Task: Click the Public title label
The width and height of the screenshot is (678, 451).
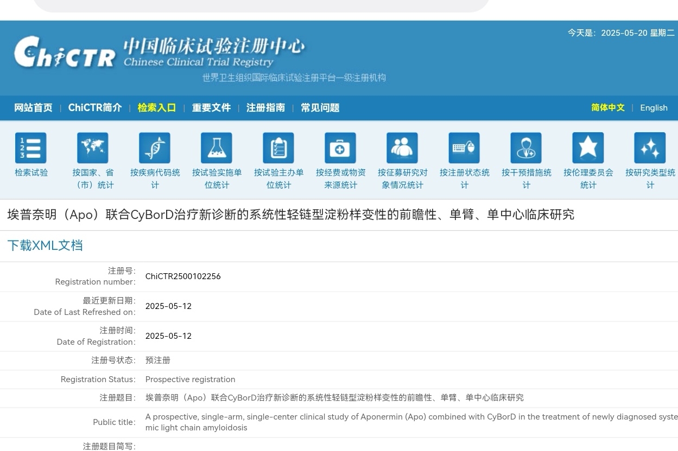Action: click(114, 422)
